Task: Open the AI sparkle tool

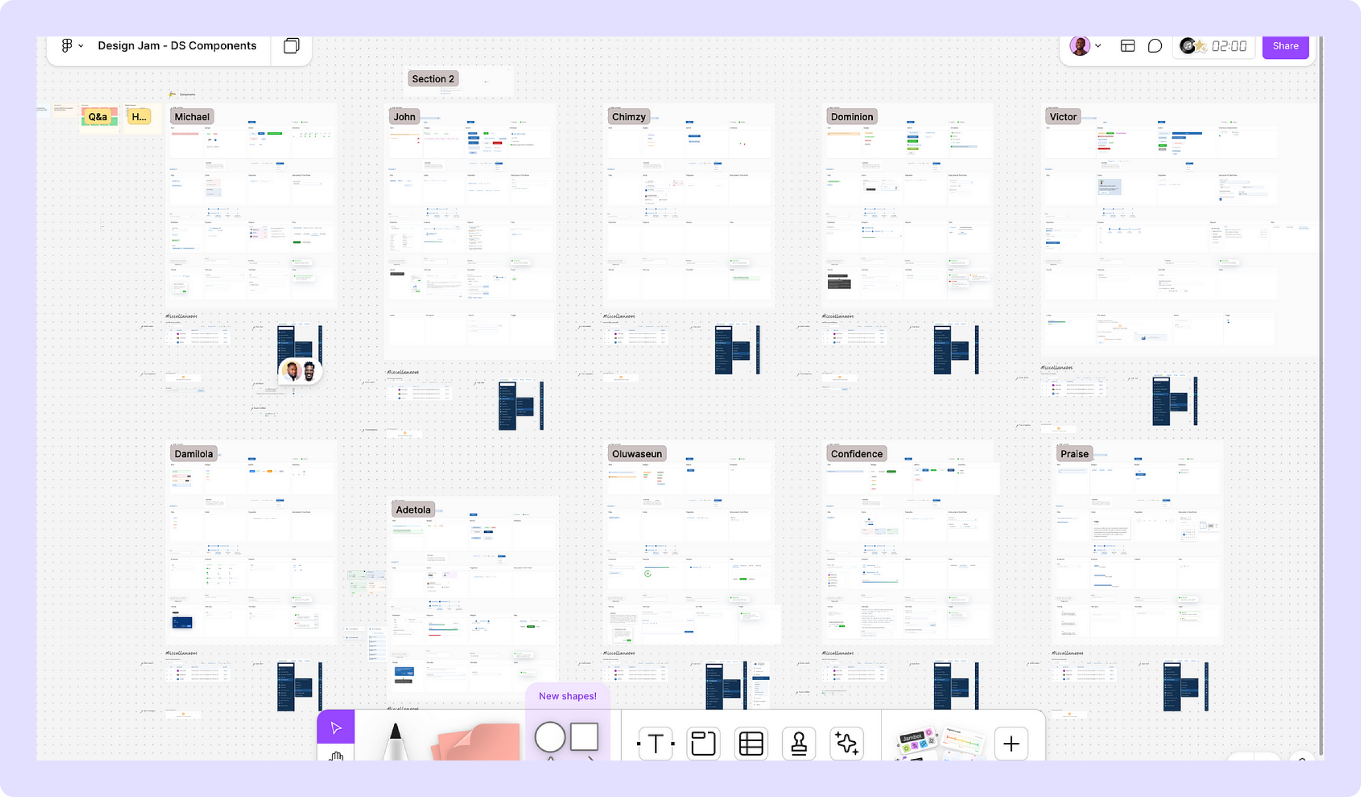Action: (846, 743)
